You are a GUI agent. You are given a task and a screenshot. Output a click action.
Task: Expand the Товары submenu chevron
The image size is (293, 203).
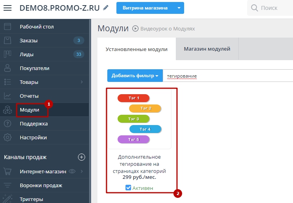tap(82, 82)
